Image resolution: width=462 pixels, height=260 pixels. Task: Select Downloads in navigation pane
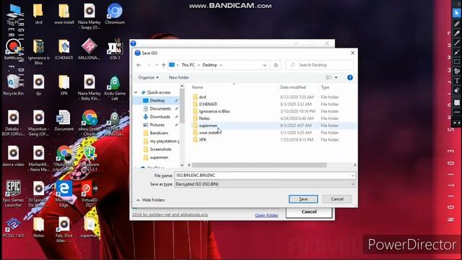tap(160, 117)
